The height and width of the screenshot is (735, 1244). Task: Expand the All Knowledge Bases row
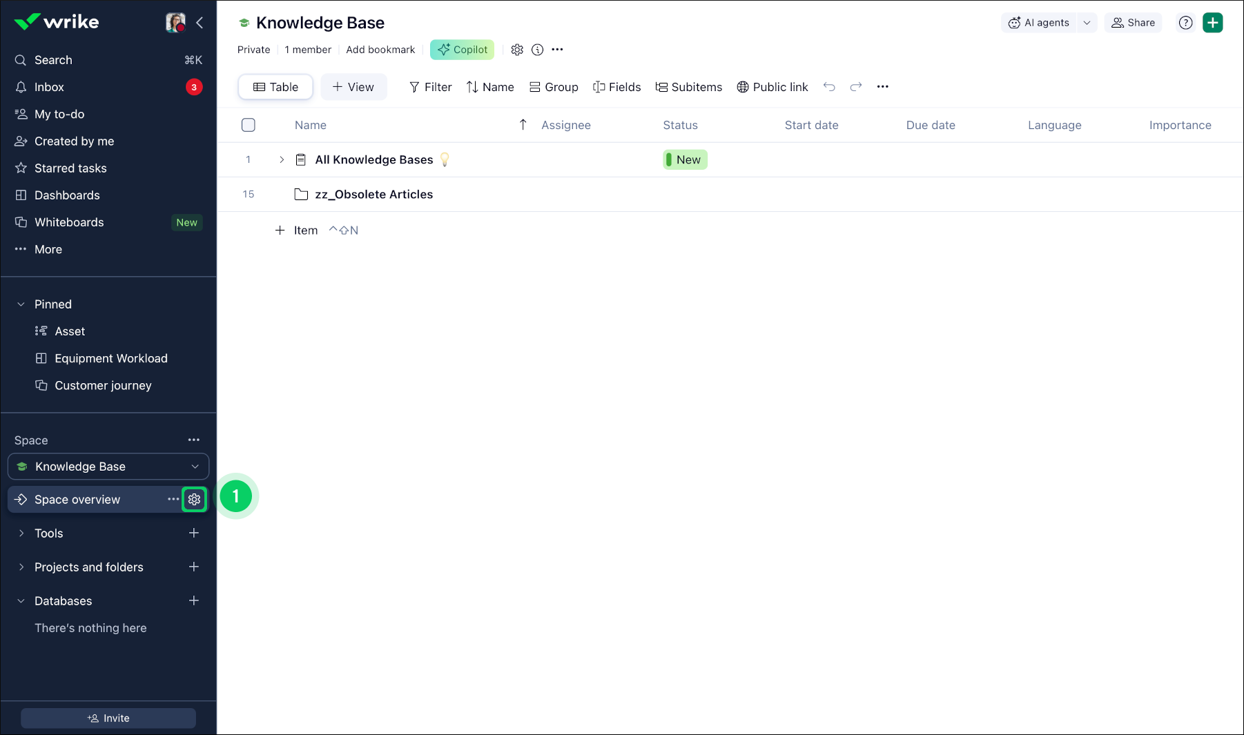click(x=282, y=159)
